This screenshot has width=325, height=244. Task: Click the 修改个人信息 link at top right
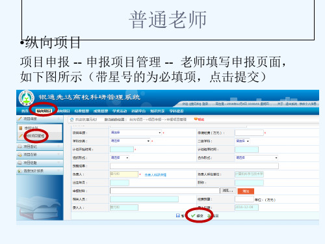click(308, 104)
